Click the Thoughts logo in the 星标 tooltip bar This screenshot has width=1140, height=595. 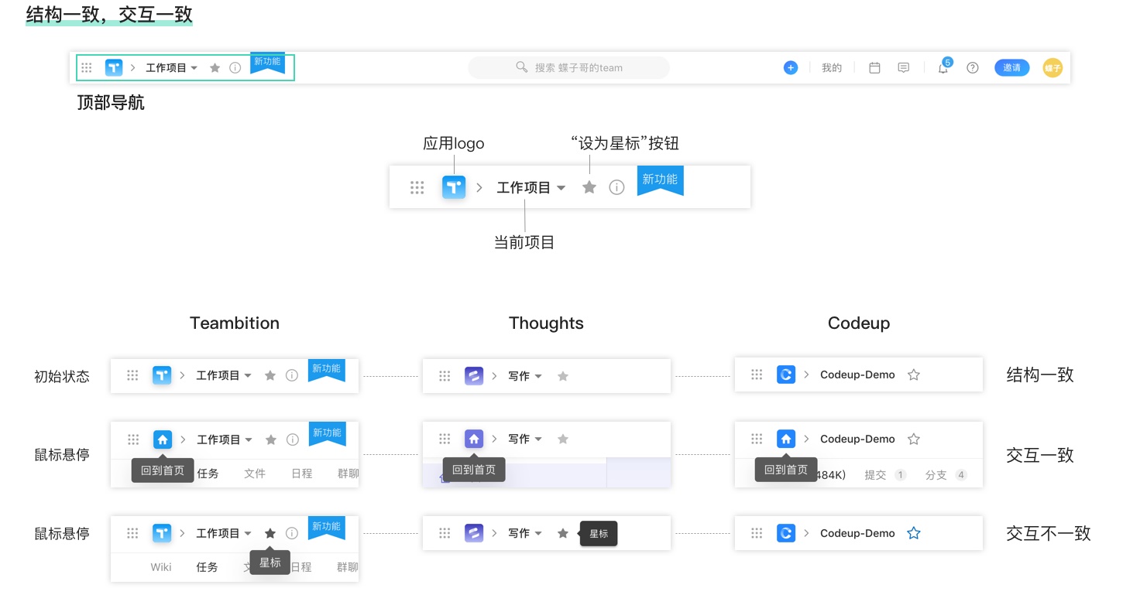tap(474, 533)
